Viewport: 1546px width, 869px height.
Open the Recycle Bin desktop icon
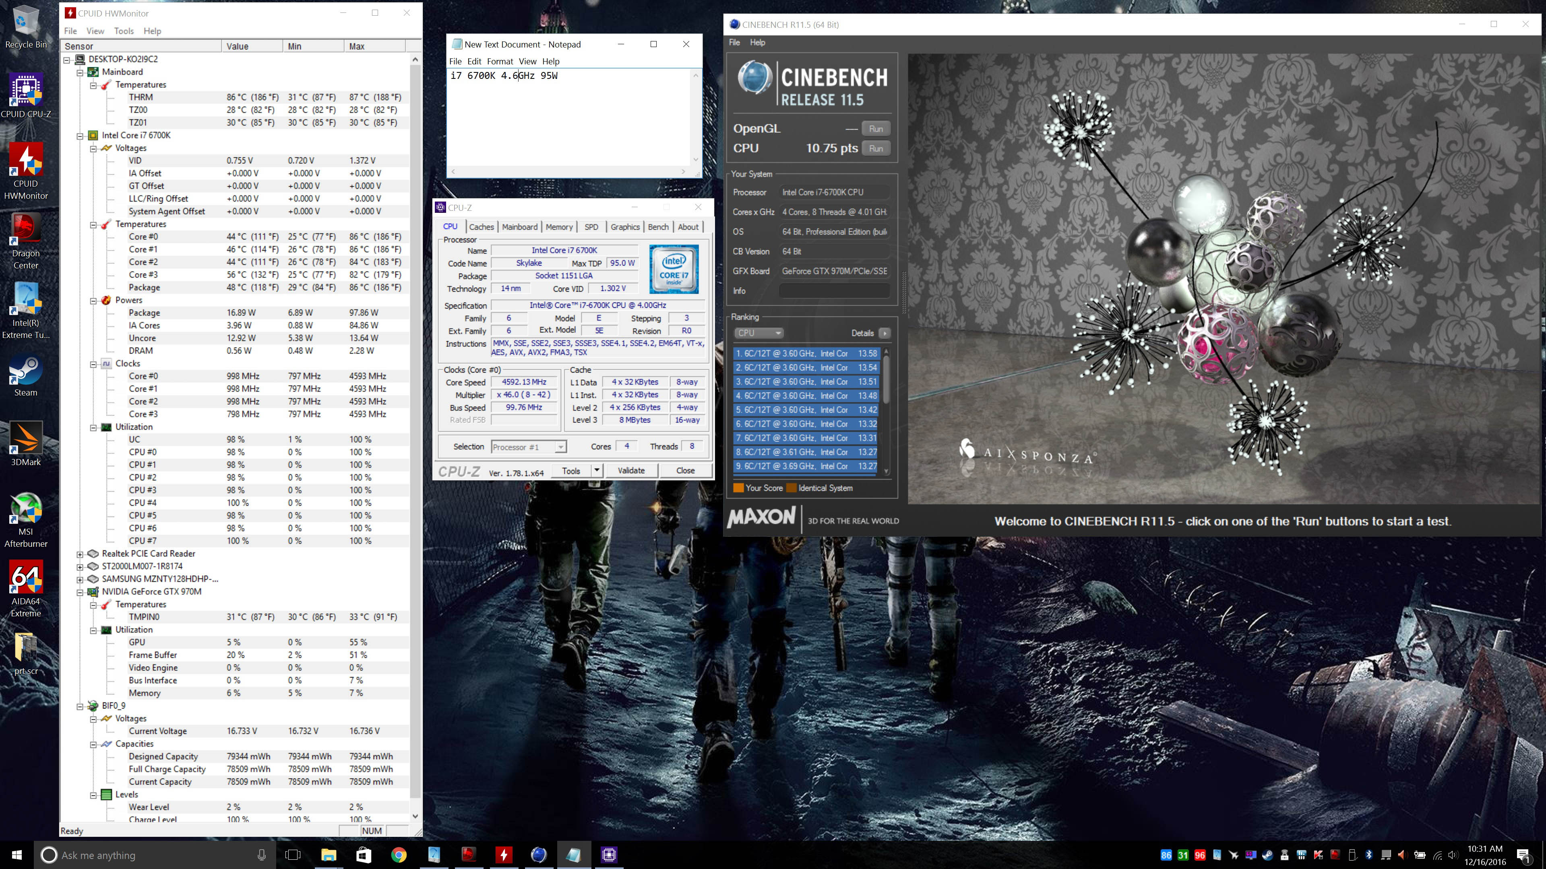click(x=26, y=27)
